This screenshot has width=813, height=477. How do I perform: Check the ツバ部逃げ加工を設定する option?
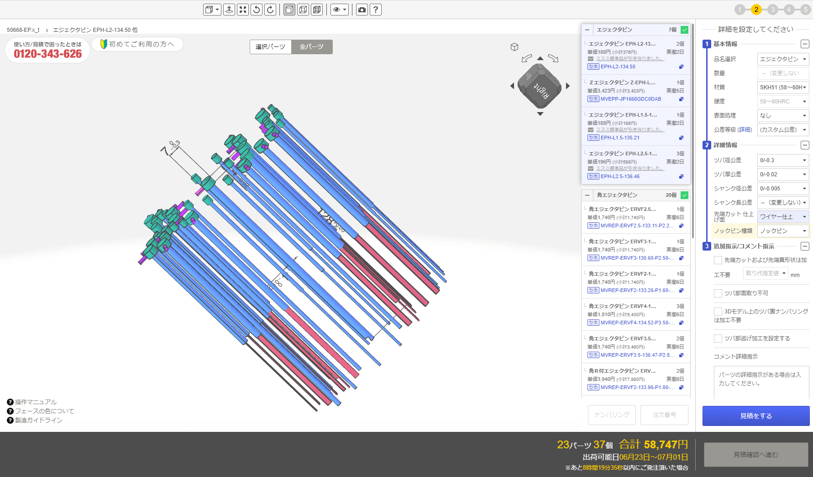click(718, 339)
